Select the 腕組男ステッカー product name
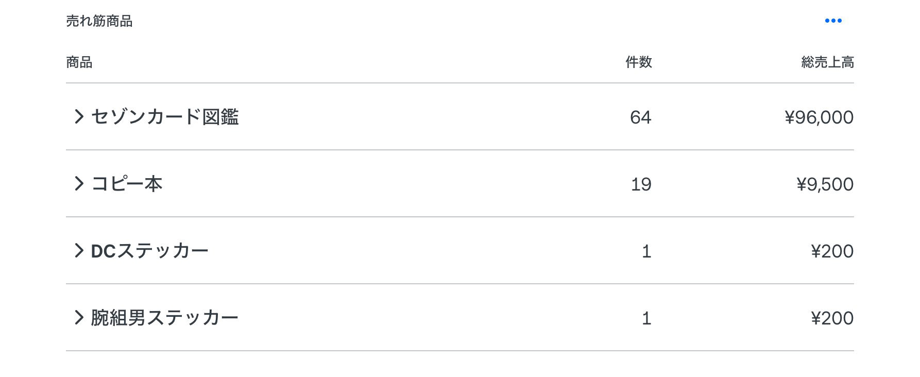Image resolution: width=920 pixels, height=377 pixels. click(x=165, y=318)
